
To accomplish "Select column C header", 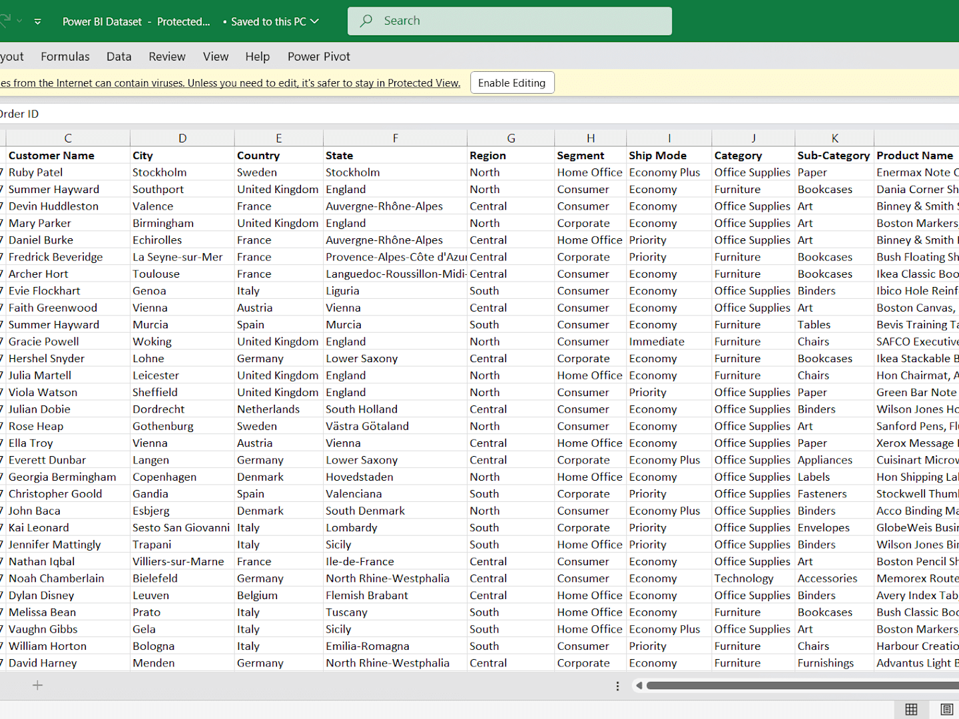I will pos(68,138).
